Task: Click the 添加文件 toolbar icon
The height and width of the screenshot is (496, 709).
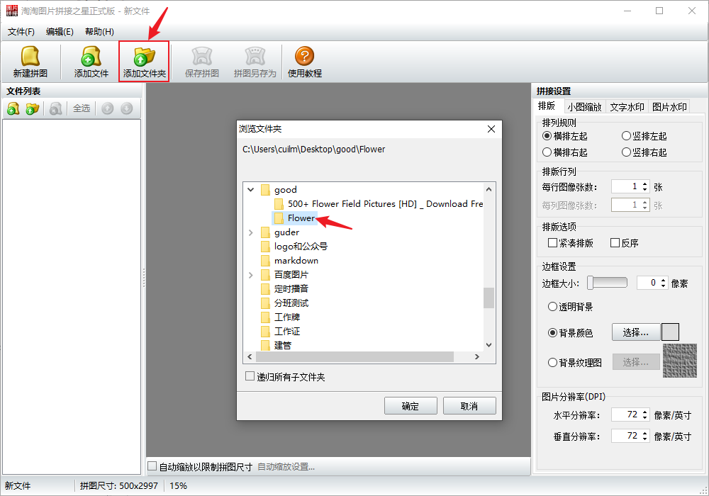Action: (x=91, y=62)
